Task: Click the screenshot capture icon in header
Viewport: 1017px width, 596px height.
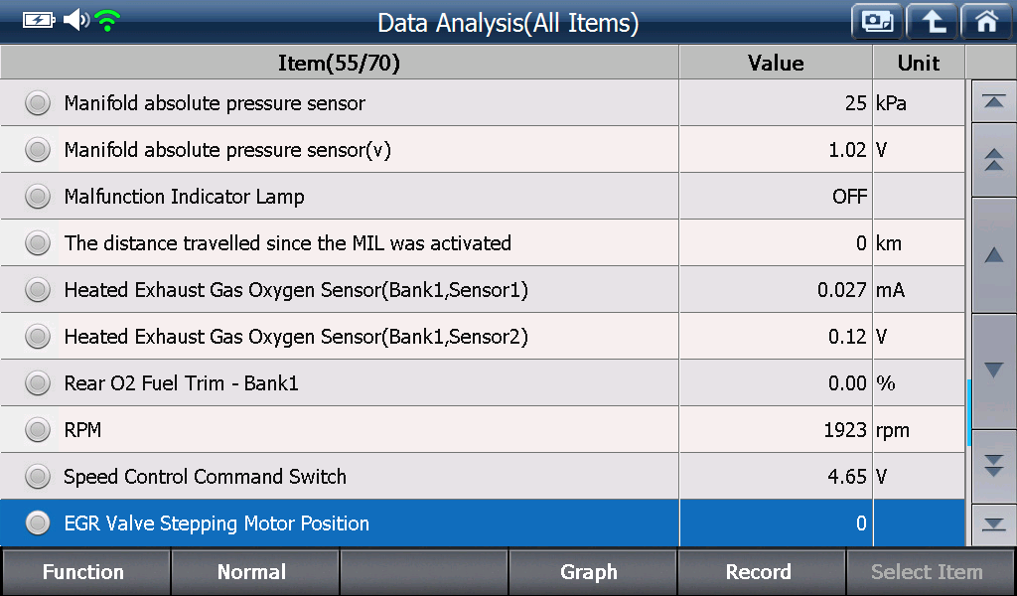Action: point(877,22)
